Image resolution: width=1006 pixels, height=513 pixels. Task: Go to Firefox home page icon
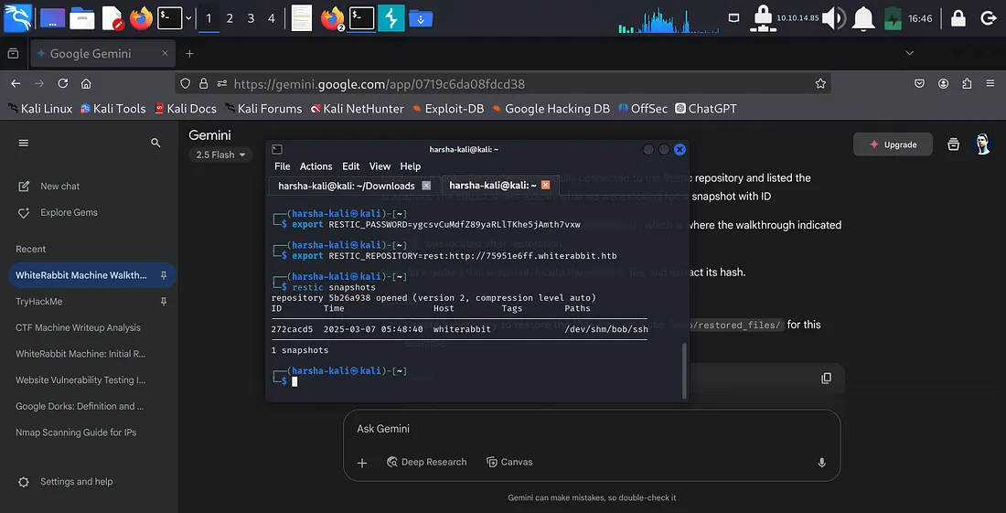(x=85, y=83)
